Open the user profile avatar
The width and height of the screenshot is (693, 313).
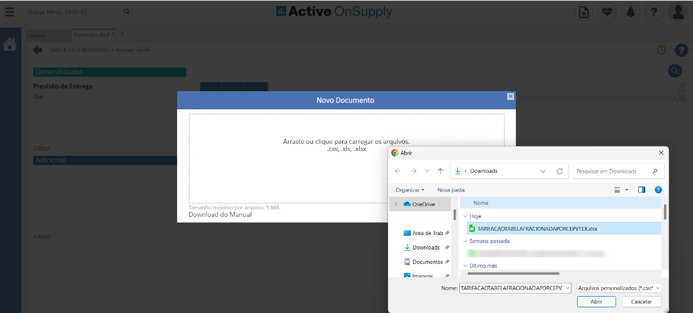(677, 13)
